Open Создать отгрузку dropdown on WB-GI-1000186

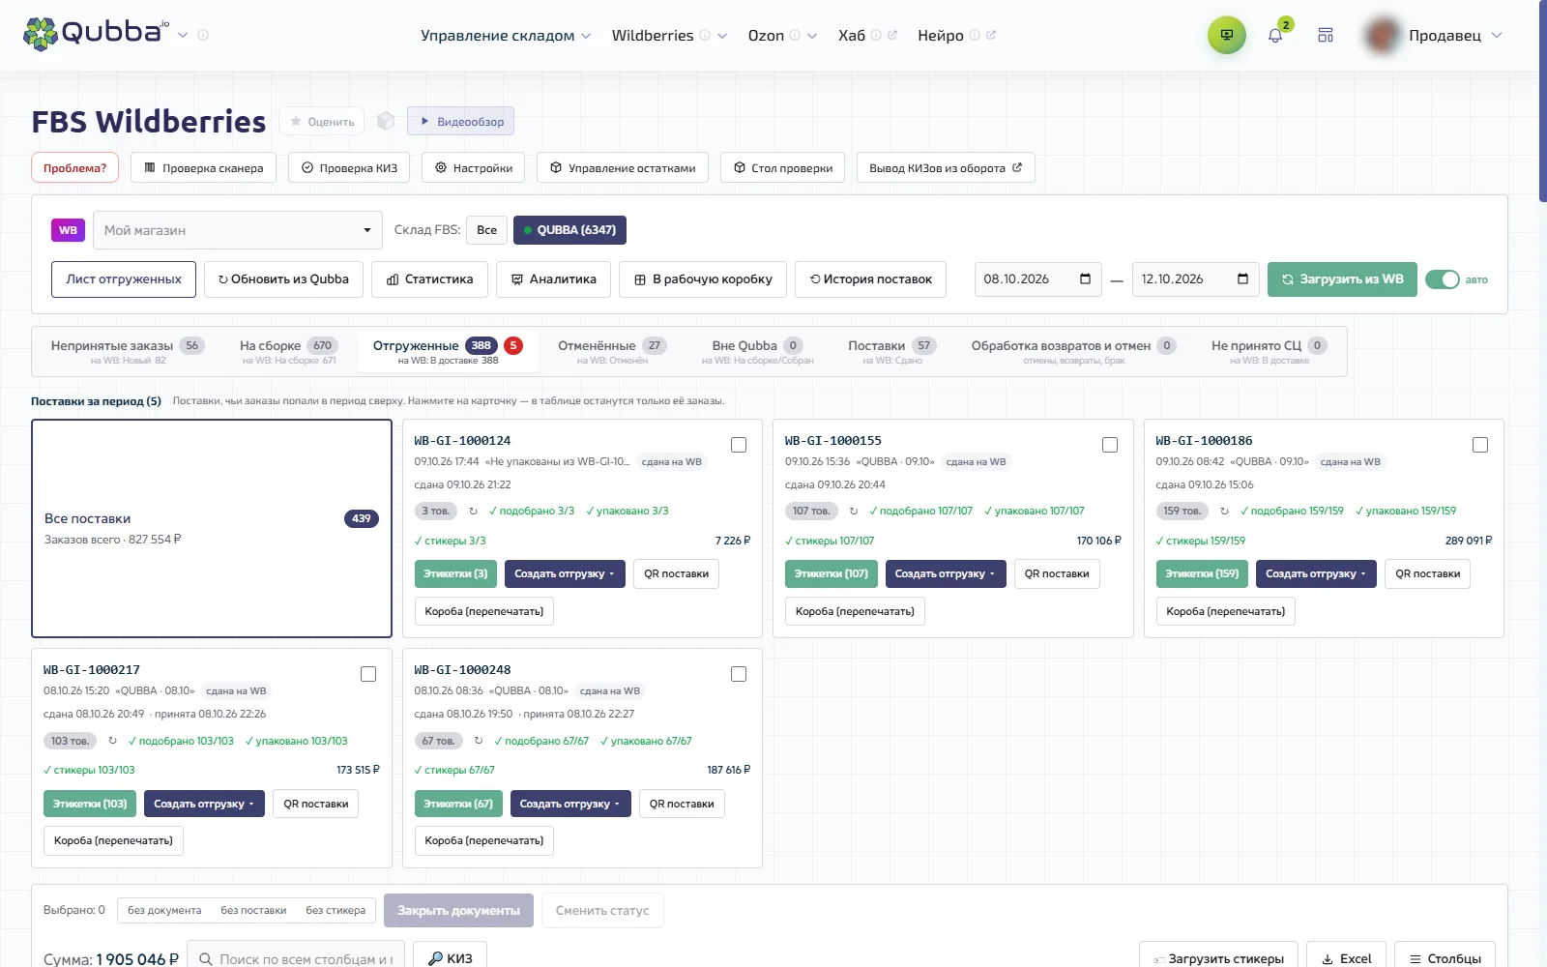click(x=1316, y=573)
